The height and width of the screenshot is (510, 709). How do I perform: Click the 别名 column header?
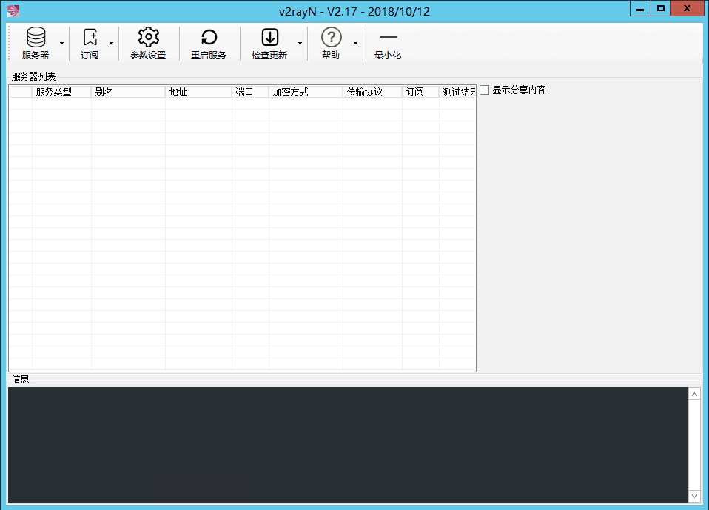tap(128, 92)
